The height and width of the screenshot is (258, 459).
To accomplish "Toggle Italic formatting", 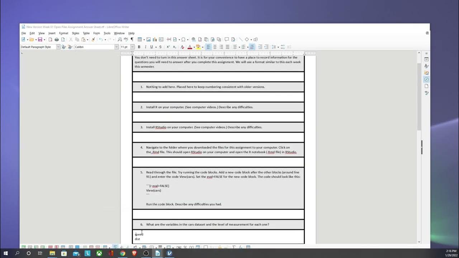I will tap(146, 47).
